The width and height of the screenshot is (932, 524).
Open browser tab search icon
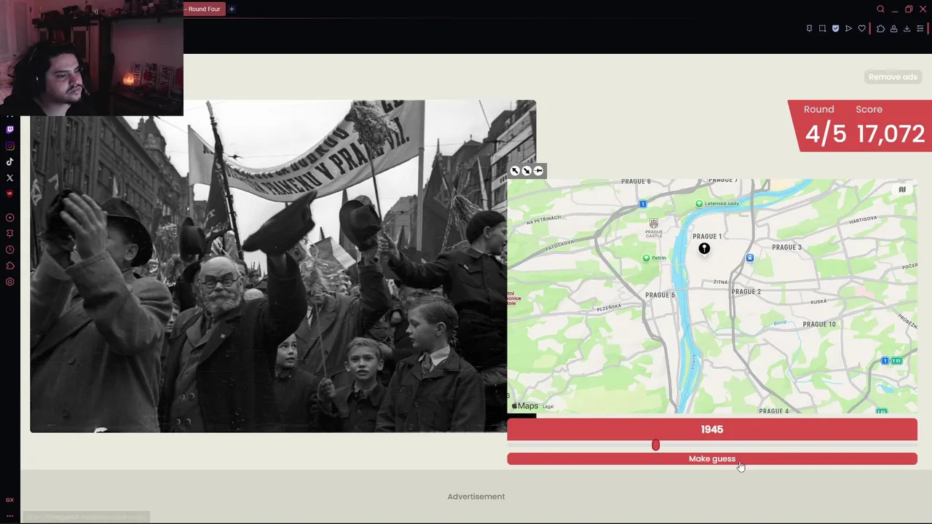pos(880,9)
